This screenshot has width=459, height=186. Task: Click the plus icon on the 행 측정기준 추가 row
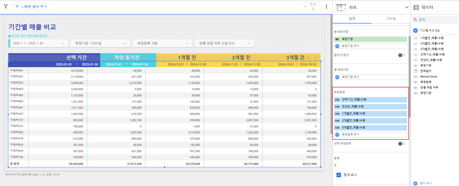pyautogui.click(x=337, y=46)
